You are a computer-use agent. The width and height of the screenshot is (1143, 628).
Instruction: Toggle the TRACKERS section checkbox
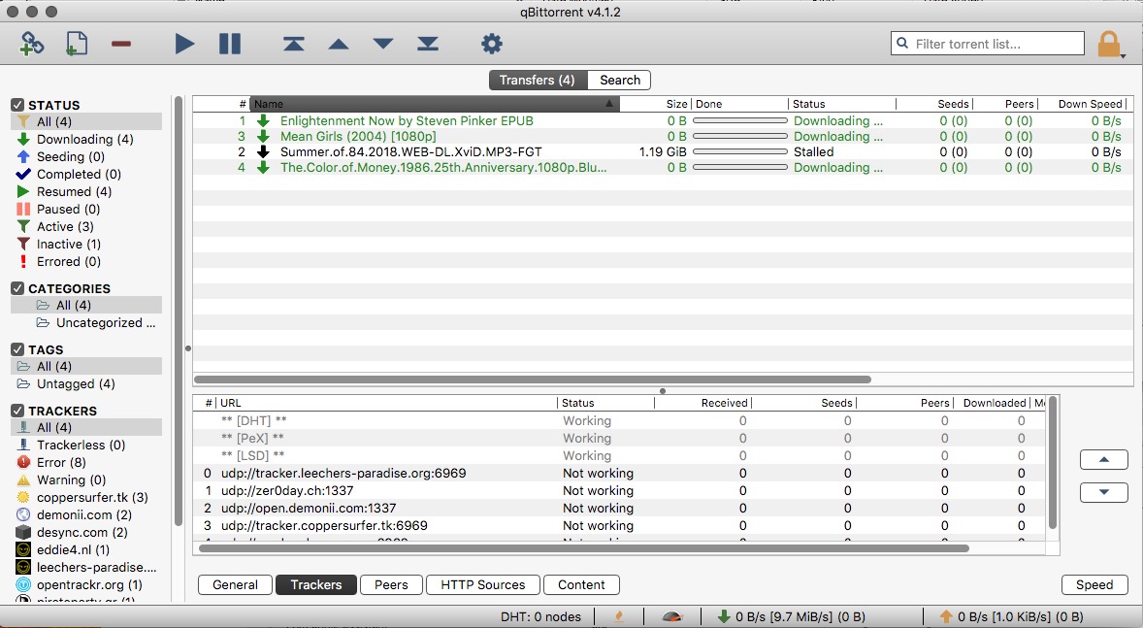pyautogui.click(x=17, y=411)
